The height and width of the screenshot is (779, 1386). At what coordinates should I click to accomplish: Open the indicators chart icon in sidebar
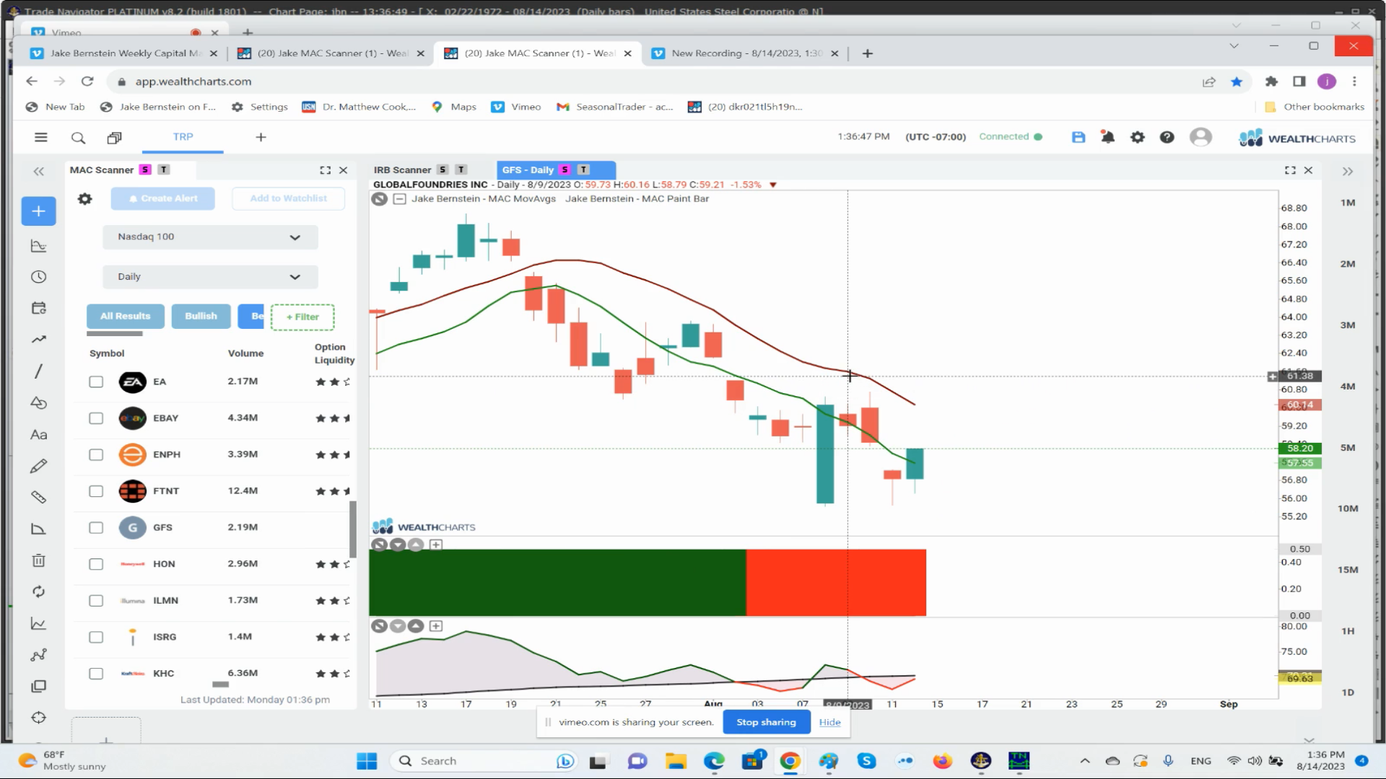(x=39, y=246)
